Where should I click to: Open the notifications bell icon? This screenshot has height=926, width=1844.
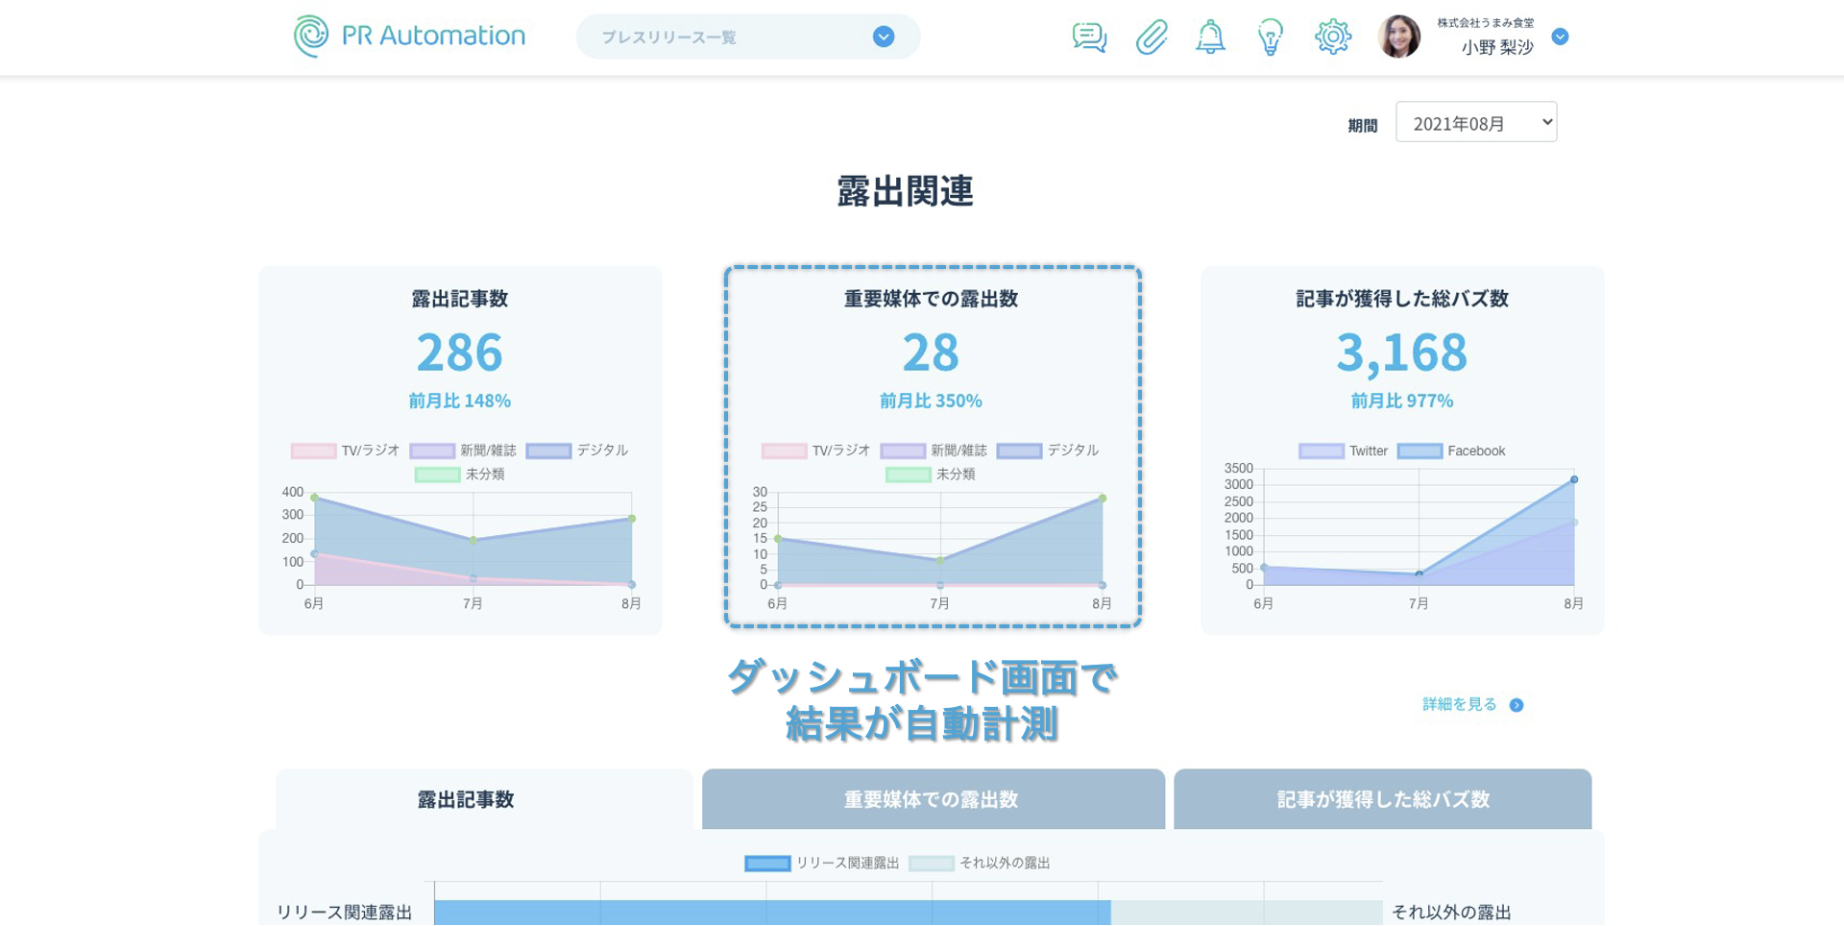pos(1210,37)
